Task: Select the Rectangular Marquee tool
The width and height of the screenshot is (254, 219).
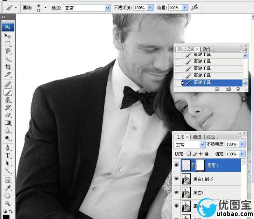Action: click(x=7, y=44)
